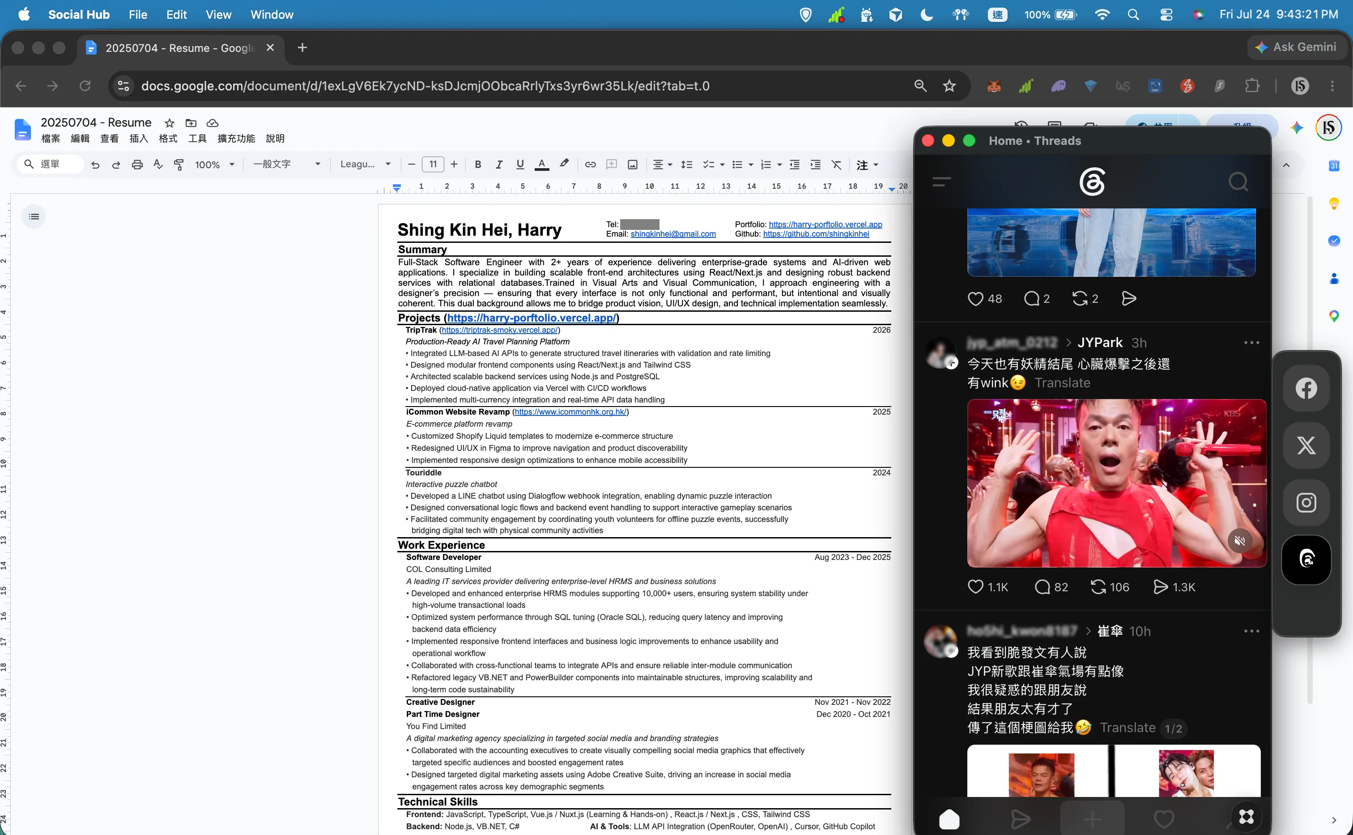1353x835 pixels.
Task: Decrease indent of the paragraph
Action: pos(795,165)
